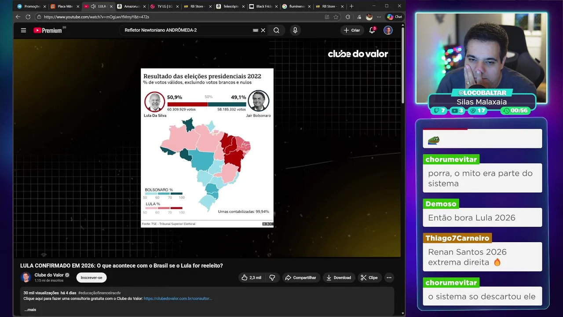Open the clubedovalor.com.br consultoria link
This screenshot has width=563, height=317.
pos(178,299)
